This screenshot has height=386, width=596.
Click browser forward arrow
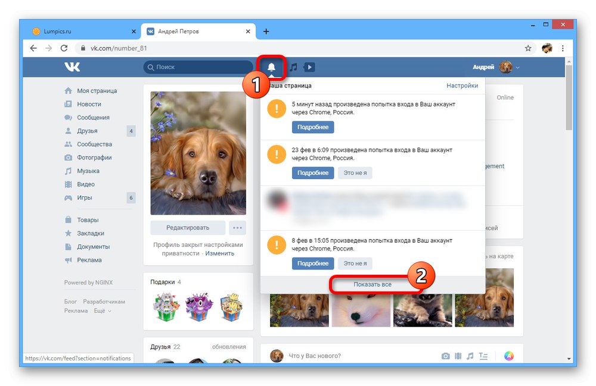(49, 48)
